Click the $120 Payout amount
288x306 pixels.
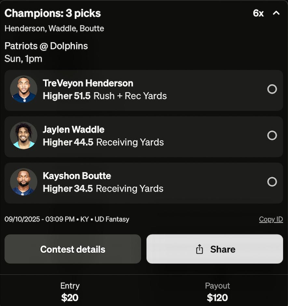217,298
